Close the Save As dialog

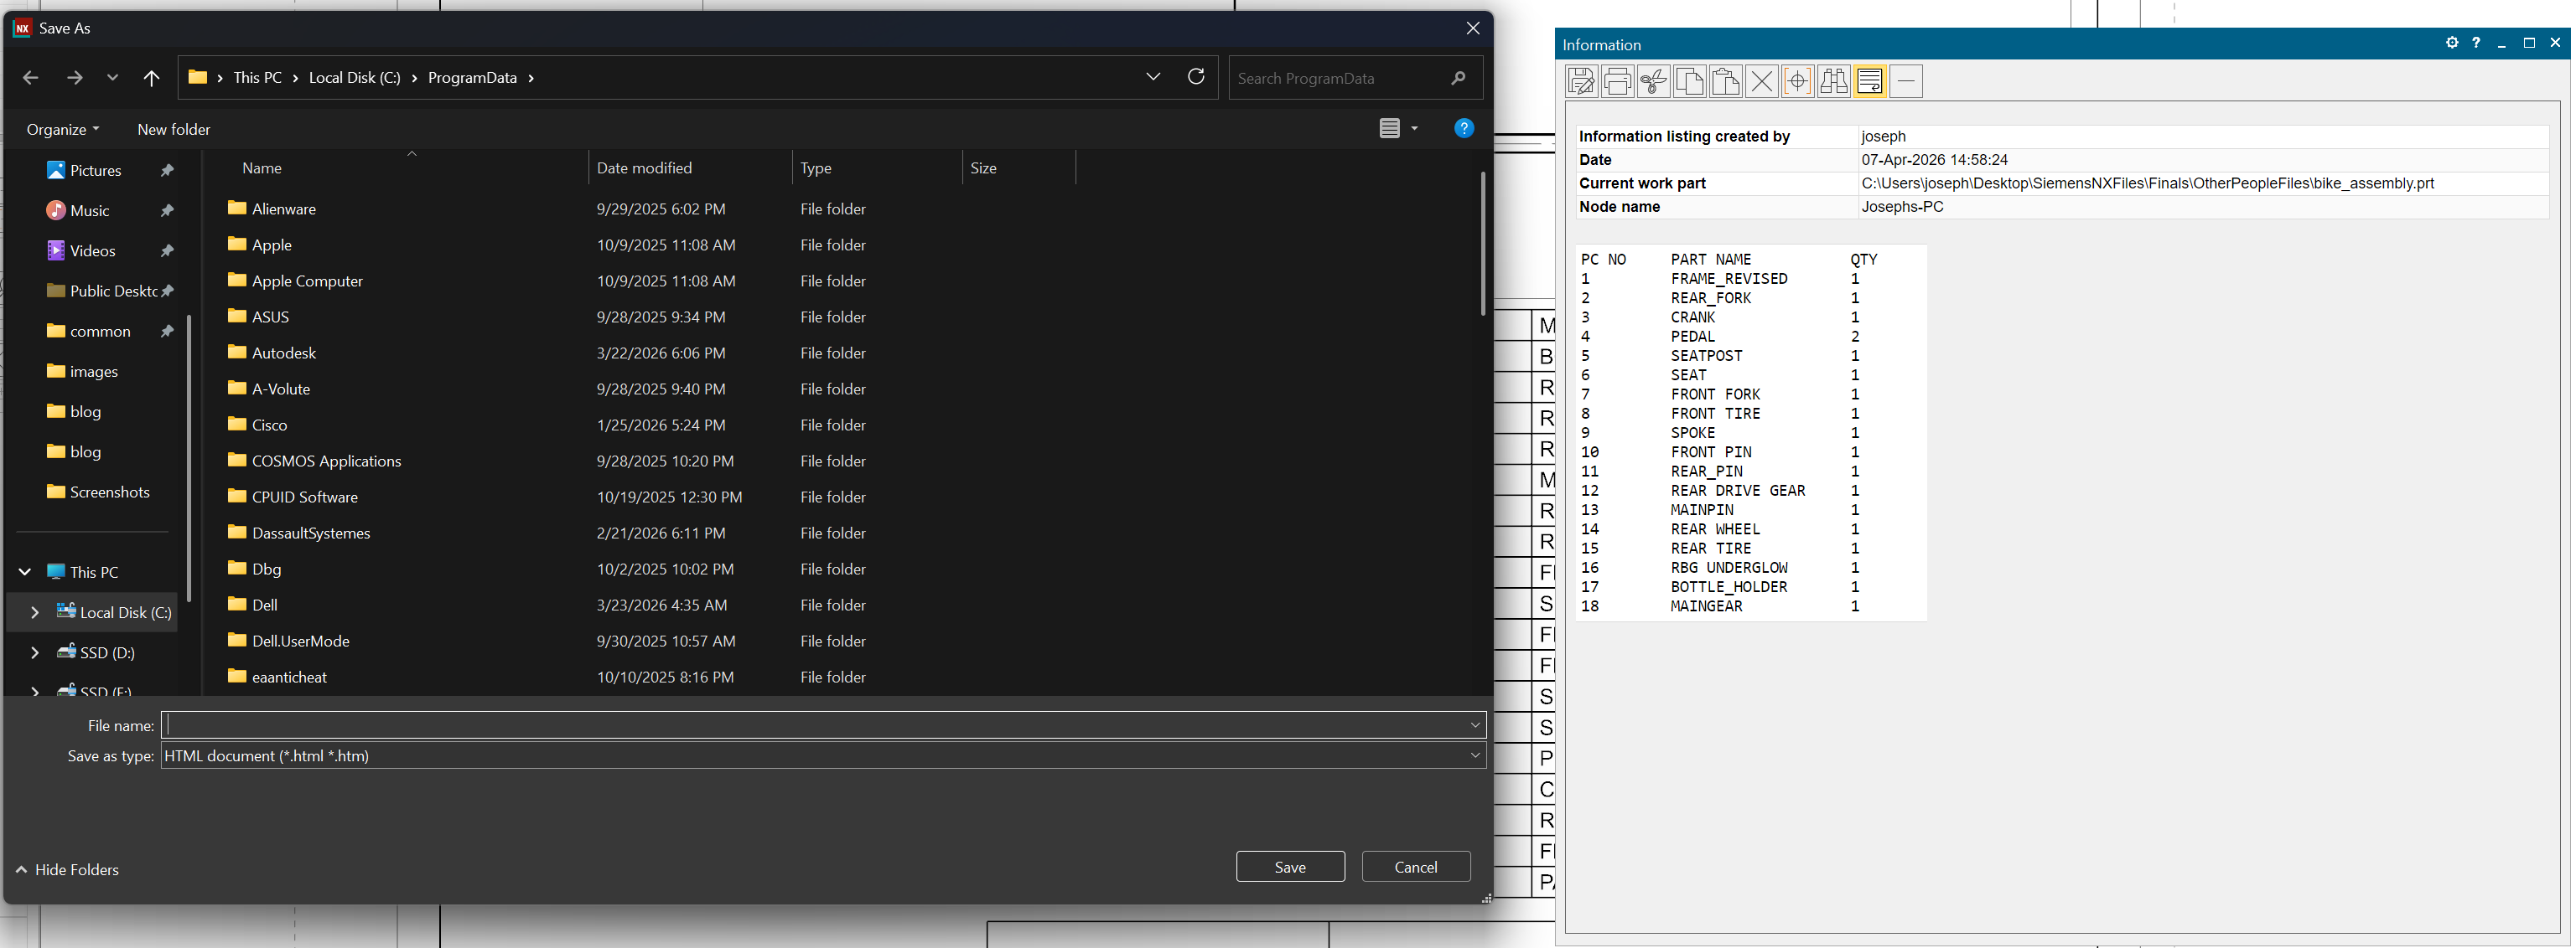1472,28
